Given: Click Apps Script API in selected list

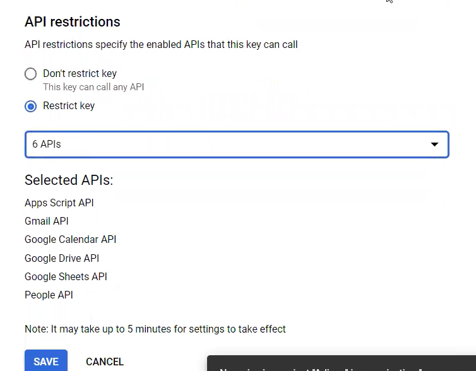Looking at the screenshot, I should pyautogui.click(x=59, y=203).
